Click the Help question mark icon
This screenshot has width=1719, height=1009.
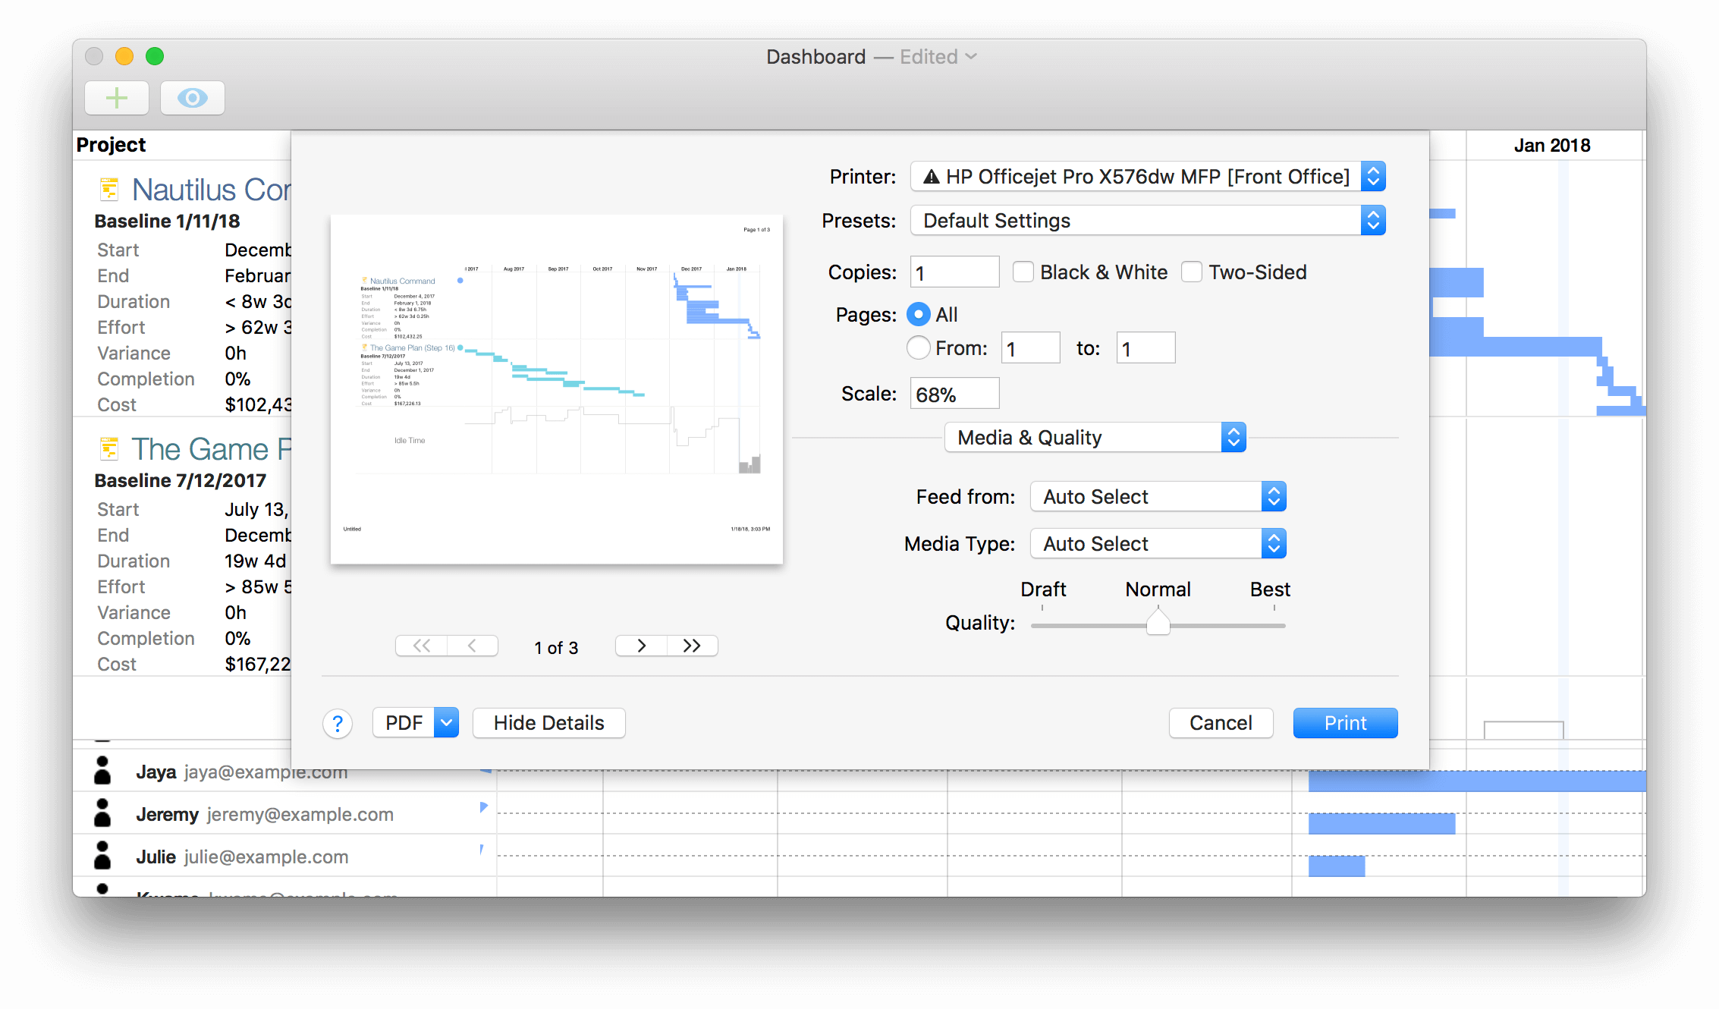(x=336, y=722)
